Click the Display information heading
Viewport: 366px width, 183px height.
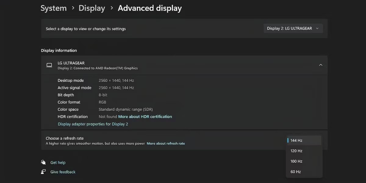(x=59, y=50)
